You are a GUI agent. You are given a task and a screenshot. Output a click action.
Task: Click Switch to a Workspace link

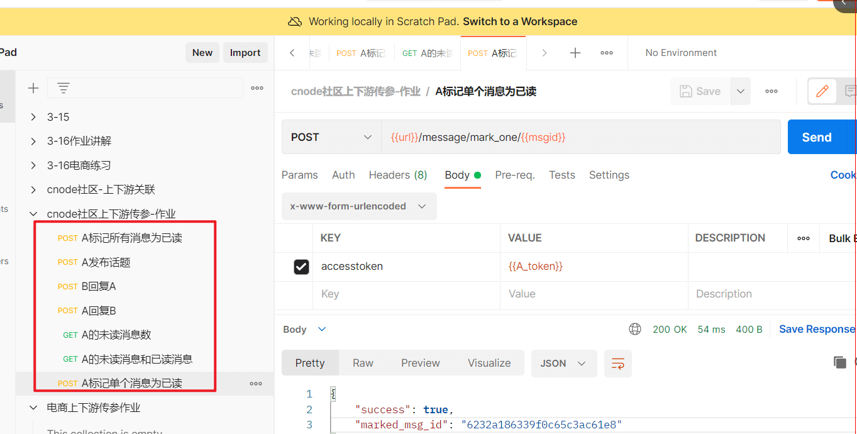520,21
